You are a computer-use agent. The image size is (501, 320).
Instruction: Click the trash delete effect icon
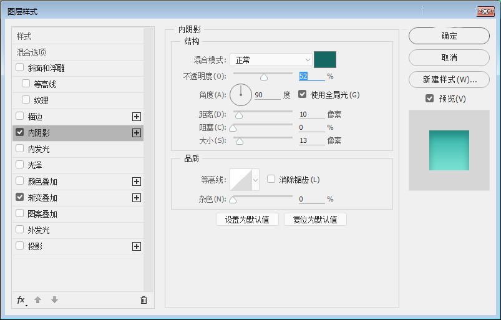pos(143,300)
